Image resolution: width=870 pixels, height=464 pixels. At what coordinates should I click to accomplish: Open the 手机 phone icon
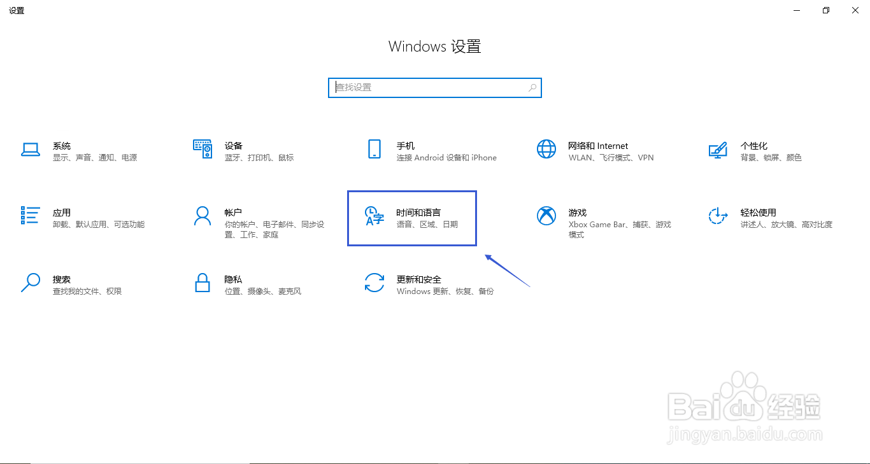pos(374,149)
